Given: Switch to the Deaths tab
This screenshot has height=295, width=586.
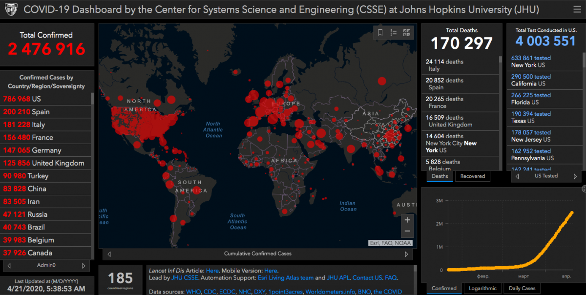Looking at the screenshot, I should tap(440, 176).
